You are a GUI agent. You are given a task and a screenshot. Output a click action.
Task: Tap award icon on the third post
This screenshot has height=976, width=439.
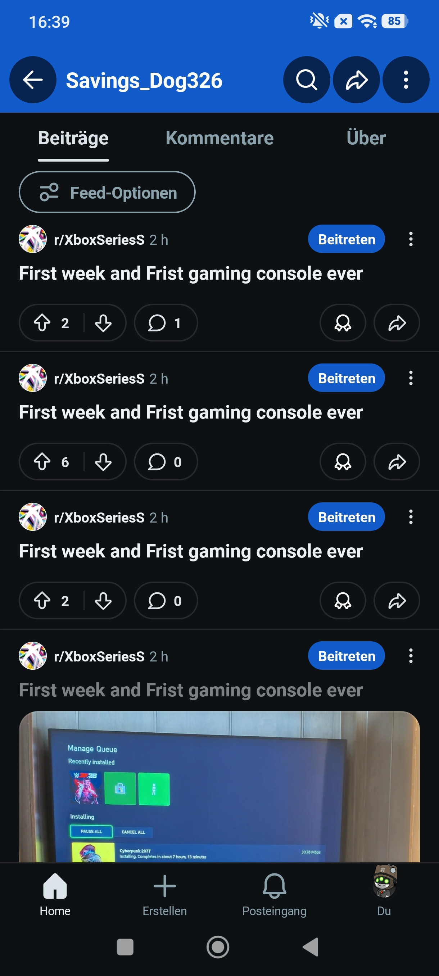[x=343, y=601]
